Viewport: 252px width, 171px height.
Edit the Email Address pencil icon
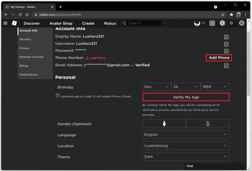click(x=226, y=66)
